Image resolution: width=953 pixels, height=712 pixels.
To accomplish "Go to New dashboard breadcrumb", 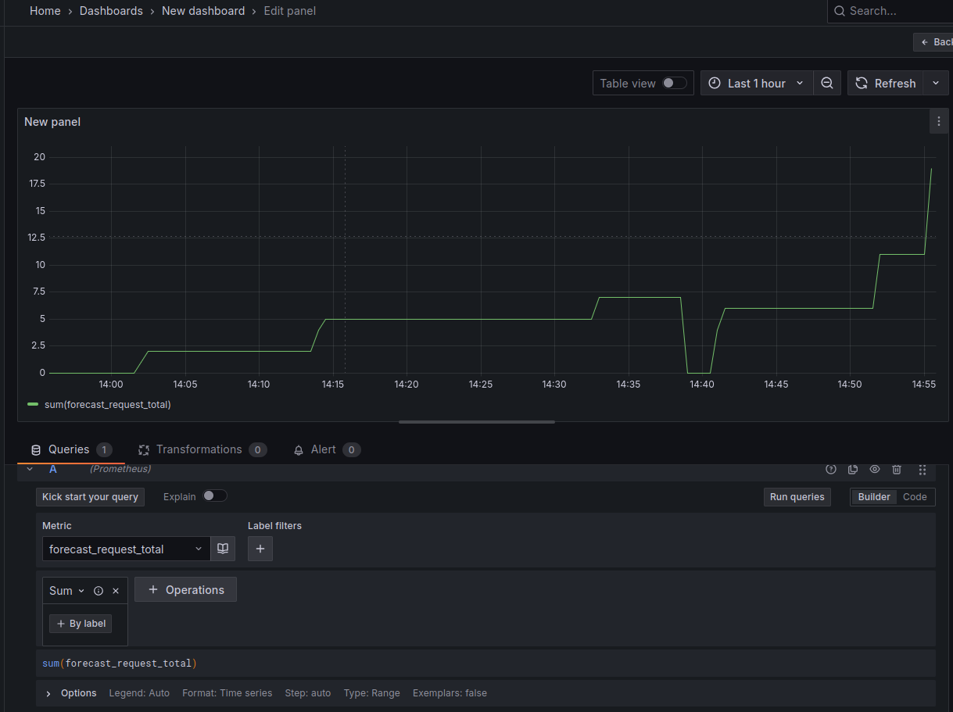I will point(203,11).
